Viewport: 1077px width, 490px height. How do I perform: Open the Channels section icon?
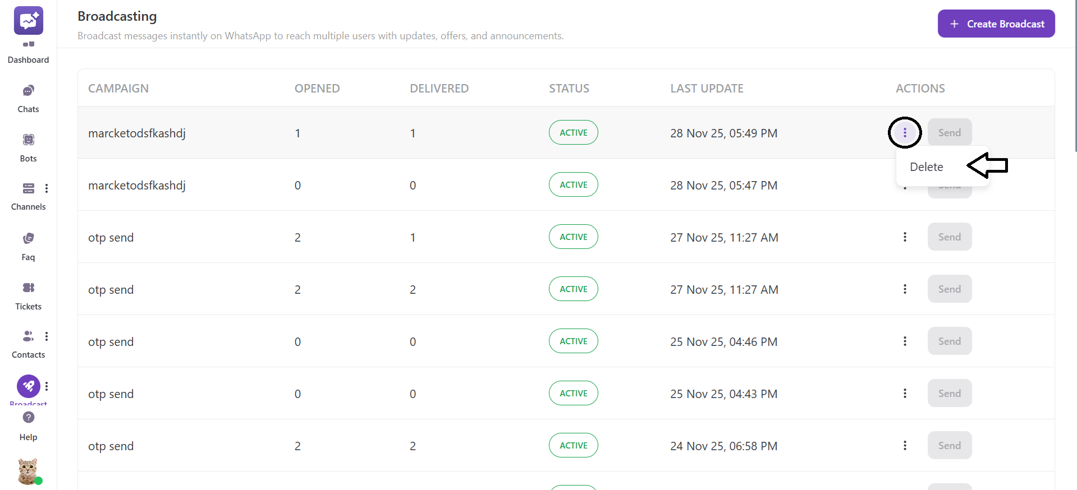28,188
